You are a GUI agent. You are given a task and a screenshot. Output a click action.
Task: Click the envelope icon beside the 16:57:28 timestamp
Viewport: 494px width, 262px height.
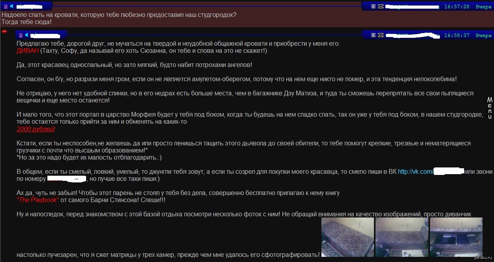point(380,6)
